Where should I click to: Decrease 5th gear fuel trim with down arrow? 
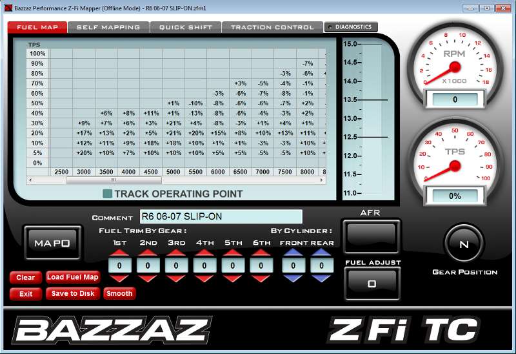(x=232, y=278)
